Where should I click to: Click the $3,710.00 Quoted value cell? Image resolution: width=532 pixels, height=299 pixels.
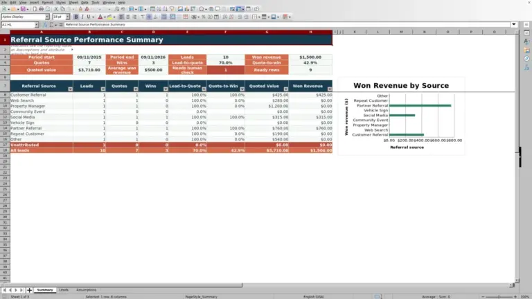[89, 70]
